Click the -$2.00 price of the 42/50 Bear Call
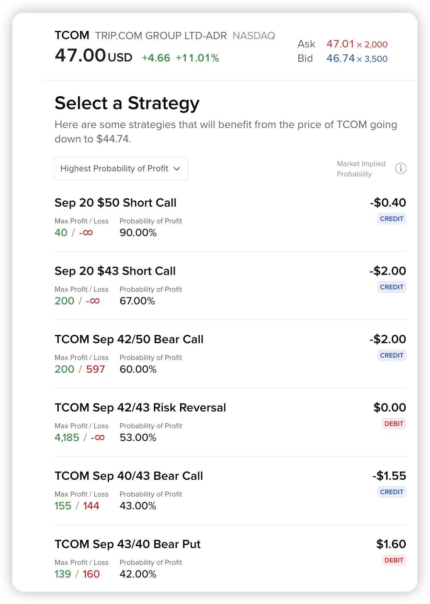This screenshot has width=430, height=604. click(x=388, y=339)
